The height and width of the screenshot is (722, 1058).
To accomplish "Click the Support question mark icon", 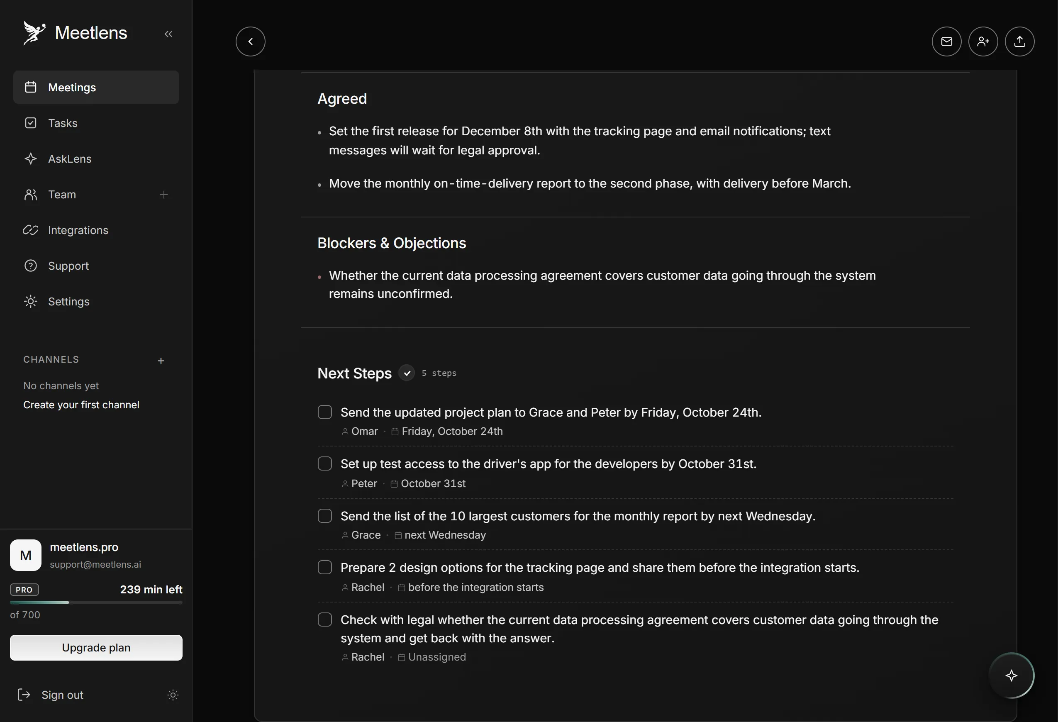I will [31, 266].
